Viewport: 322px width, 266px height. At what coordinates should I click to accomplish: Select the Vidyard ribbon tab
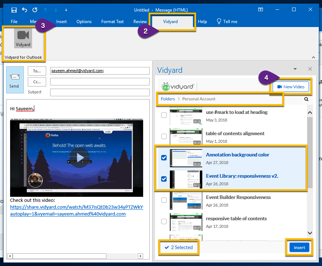pyautogui.click(x=171, y=22)
